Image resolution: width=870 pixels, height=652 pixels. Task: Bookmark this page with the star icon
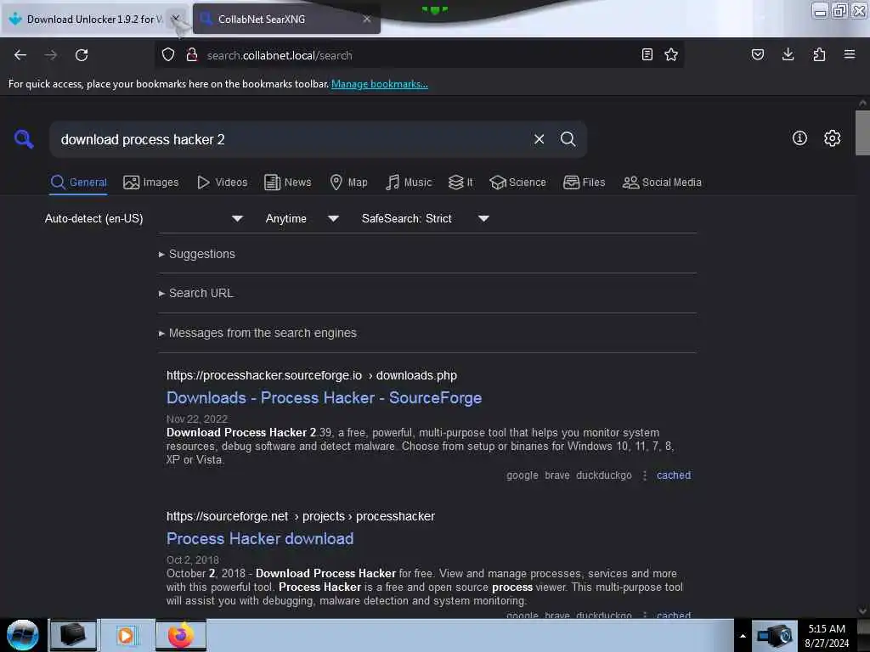(x=671, y=54)
